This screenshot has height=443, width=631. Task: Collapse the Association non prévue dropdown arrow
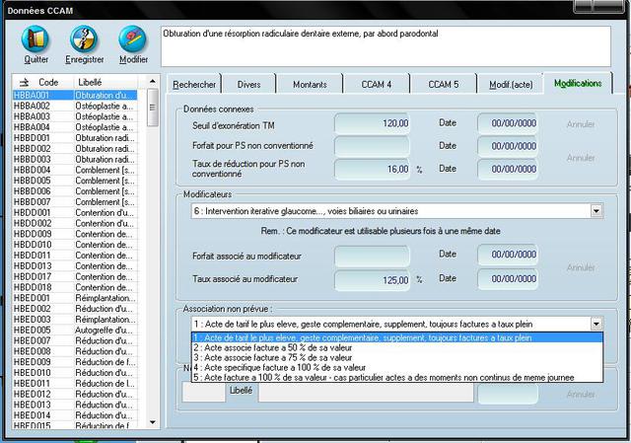tap(596, 324)
